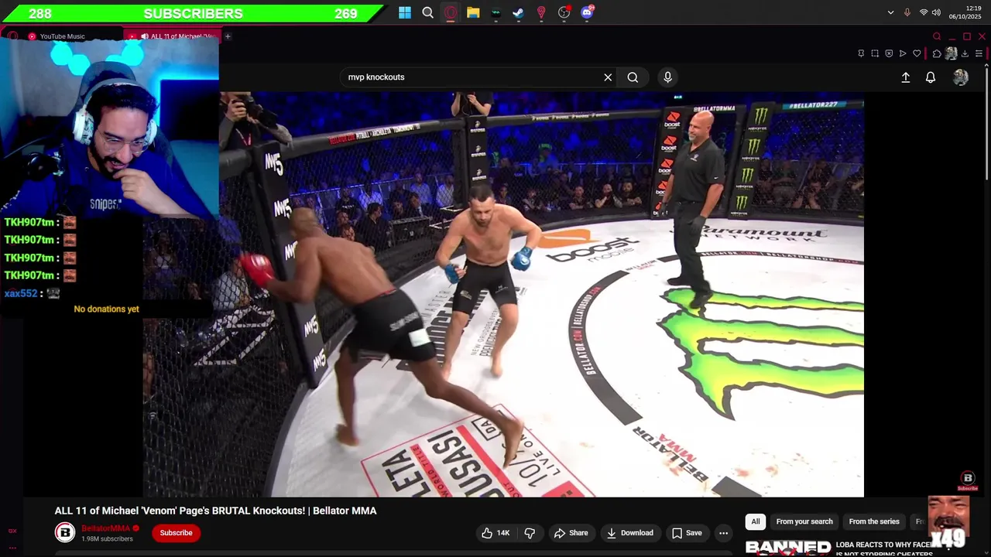Subscribe to the BellatorMMA channel
This screenshot has width=991, height=557.
point(176,532)
